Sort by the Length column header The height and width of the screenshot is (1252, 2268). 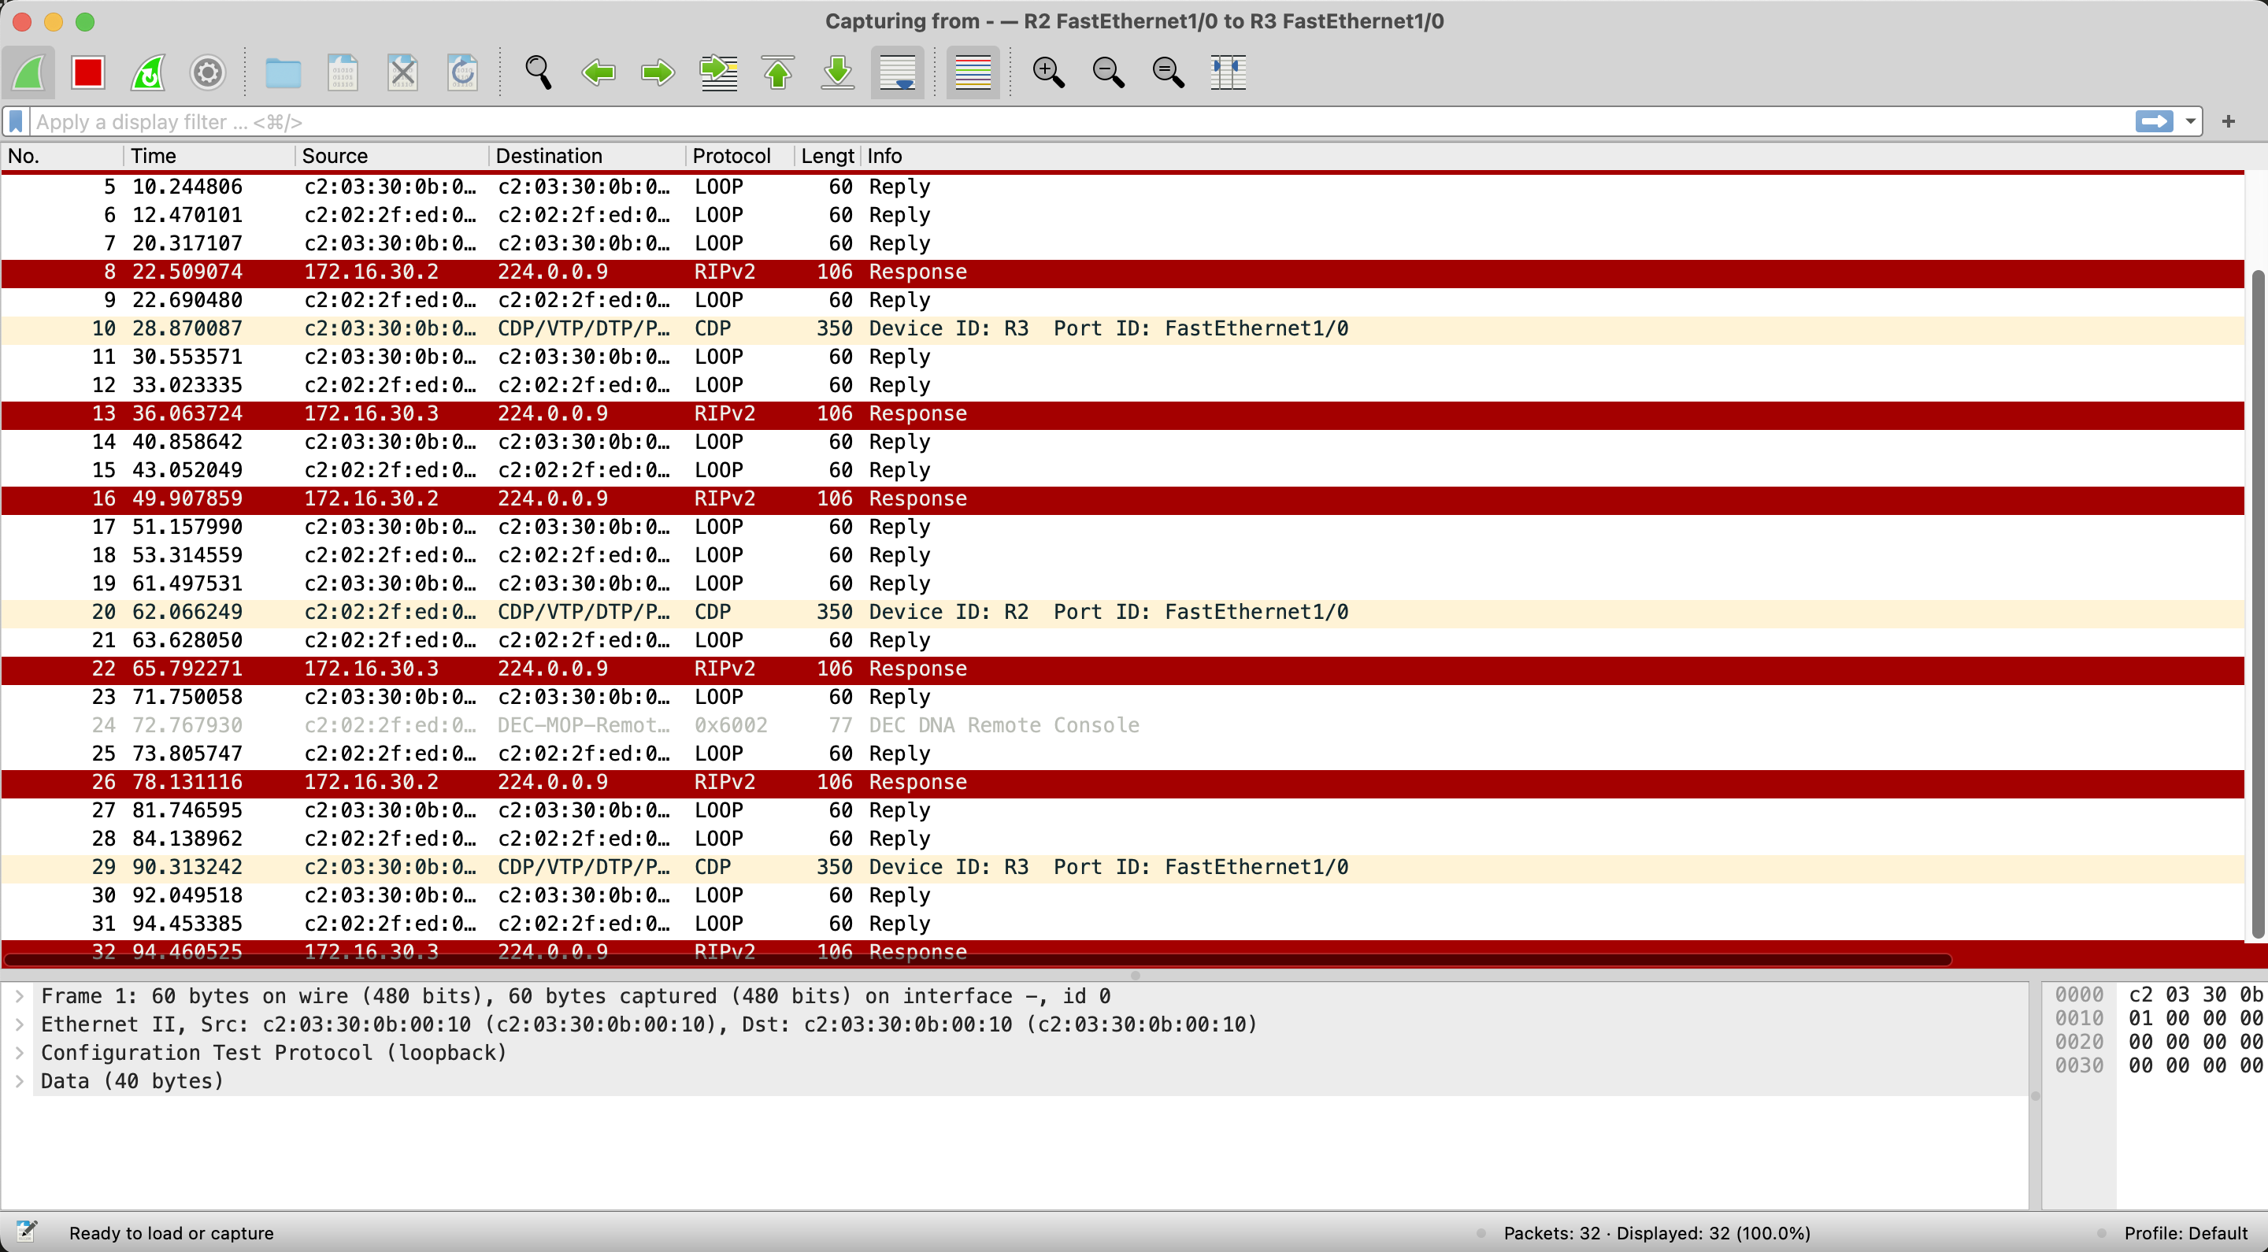tap(828, 156)
